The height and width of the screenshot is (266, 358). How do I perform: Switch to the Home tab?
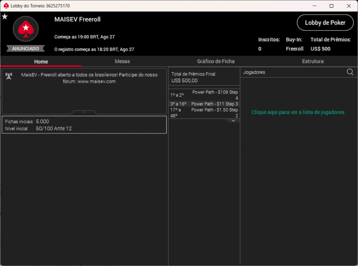click(41, 62)
